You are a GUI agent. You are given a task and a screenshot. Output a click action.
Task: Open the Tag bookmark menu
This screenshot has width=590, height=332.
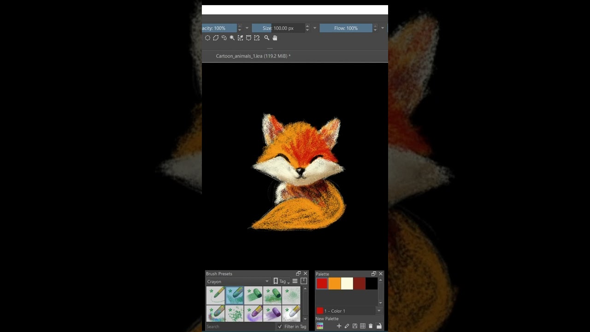tap(282, 281)
